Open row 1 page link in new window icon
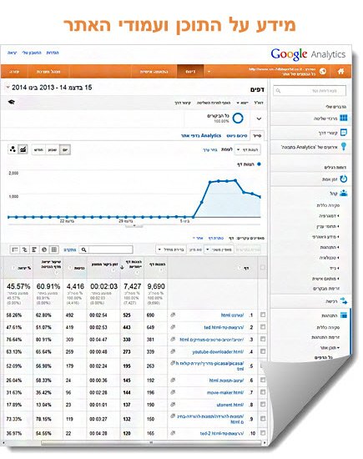 coord(173,315)
